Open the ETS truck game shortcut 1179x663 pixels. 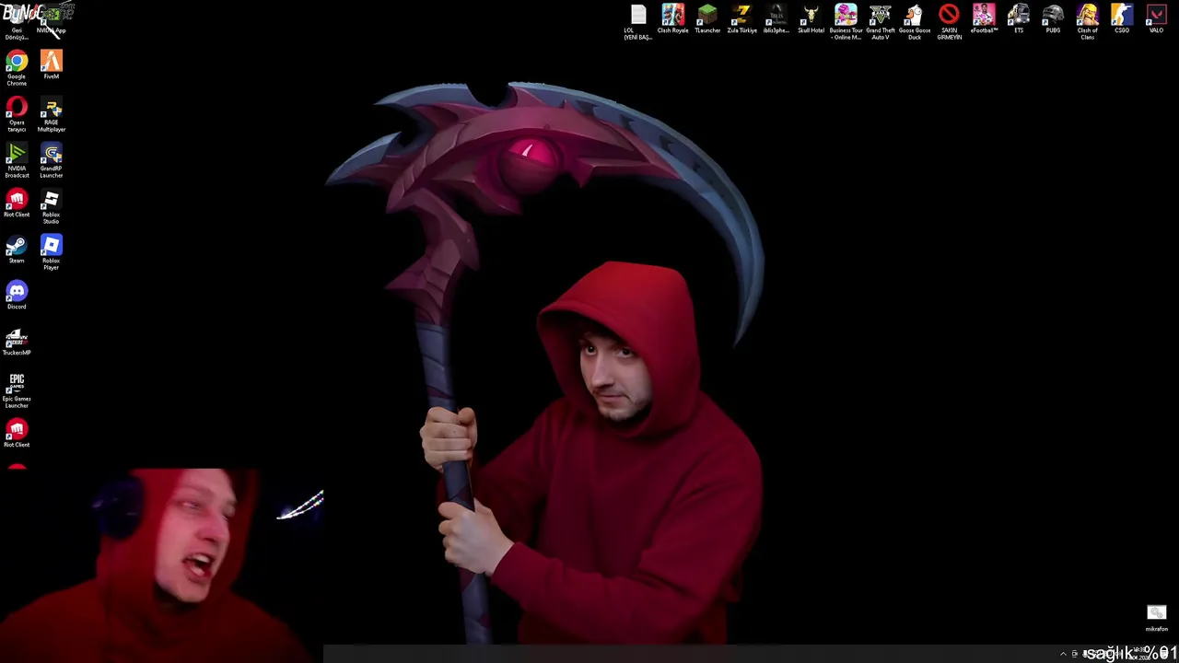coord(1019,18)
